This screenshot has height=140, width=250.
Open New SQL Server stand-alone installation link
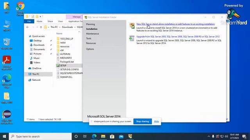point(175,24)
